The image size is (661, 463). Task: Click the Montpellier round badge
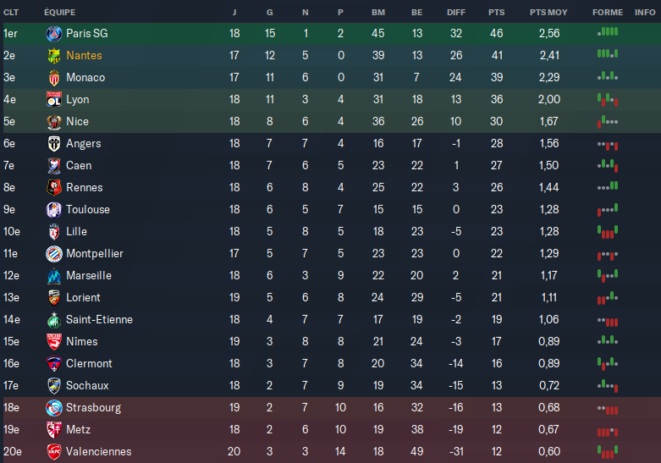coord(54,253)
